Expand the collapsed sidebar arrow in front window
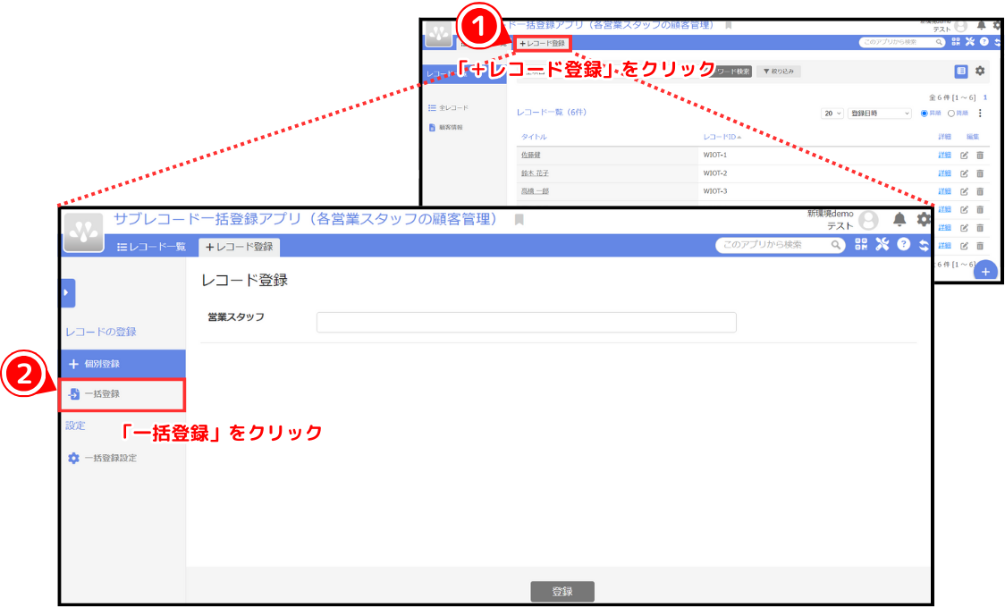 pos(67,293)
